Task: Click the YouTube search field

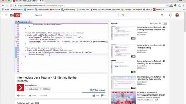Action: (76, 15)
